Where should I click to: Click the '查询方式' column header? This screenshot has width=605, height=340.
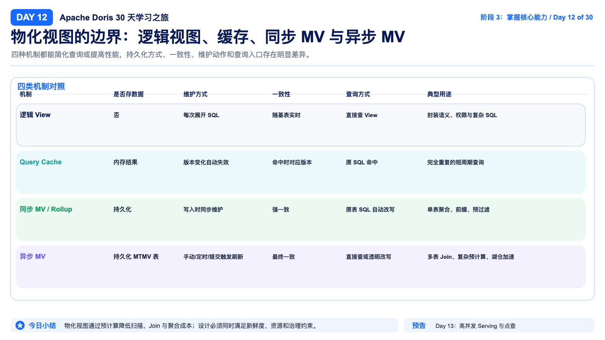(358, 94)
